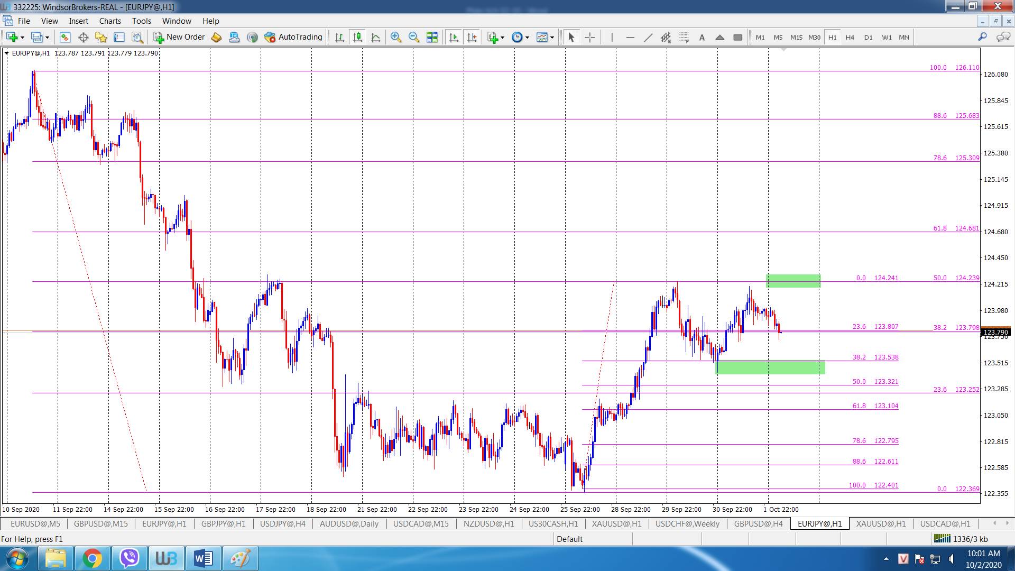Image resolution: width=1015 pixels, height=571 pixels.
Task: Select the trendline drawing tool
Action: point(648,37)
